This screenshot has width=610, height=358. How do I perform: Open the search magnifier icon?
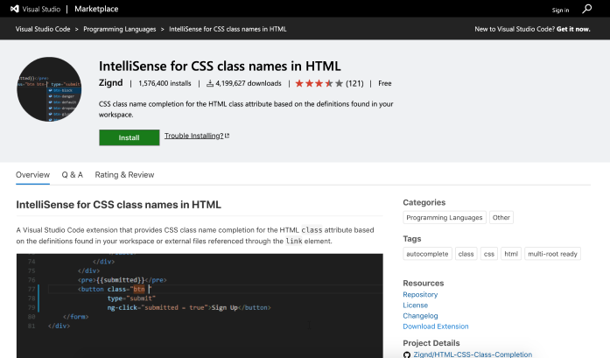point(586,9)
